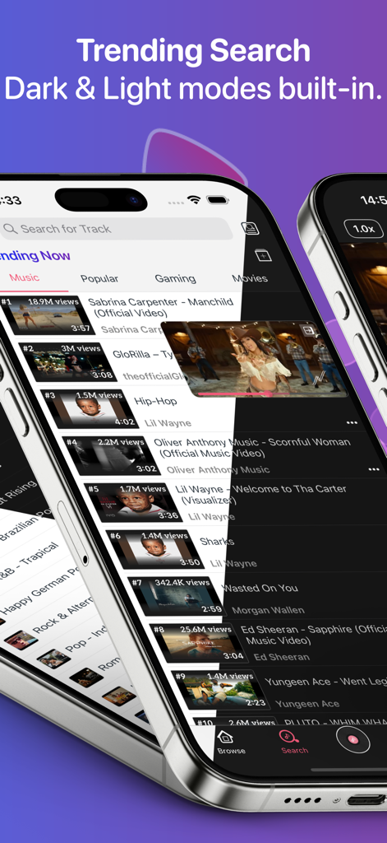Open the #8 Sapphire thumbnail
The width and height of the screenshot is (387, 843).
point(198,642)
